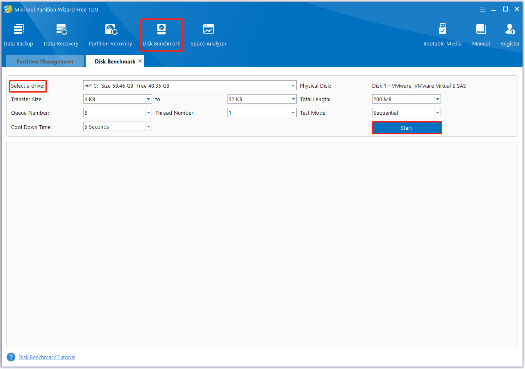Expand the Cool Down Time dropdown
Image resolution: width=525 pixels, height=369 pixels.
(148, 127)
